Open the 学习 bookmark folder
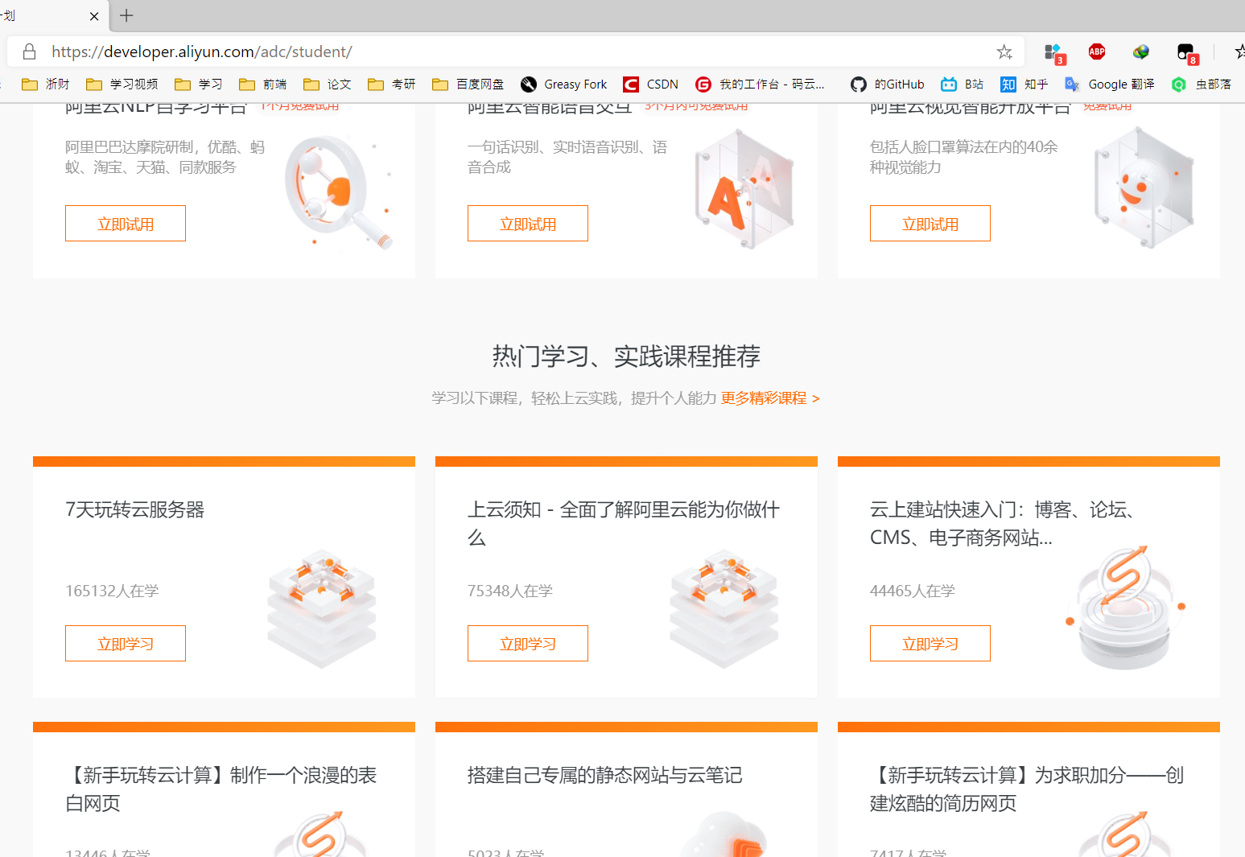 pyautogui.click(x=199, y=84)
